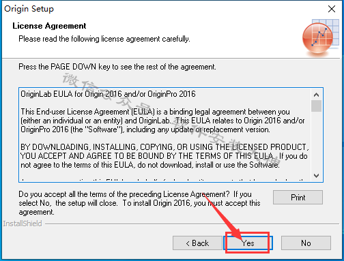Print the license agreement
Screen dimensions: 344x261
pyautogui.click(x=298, y=197)
